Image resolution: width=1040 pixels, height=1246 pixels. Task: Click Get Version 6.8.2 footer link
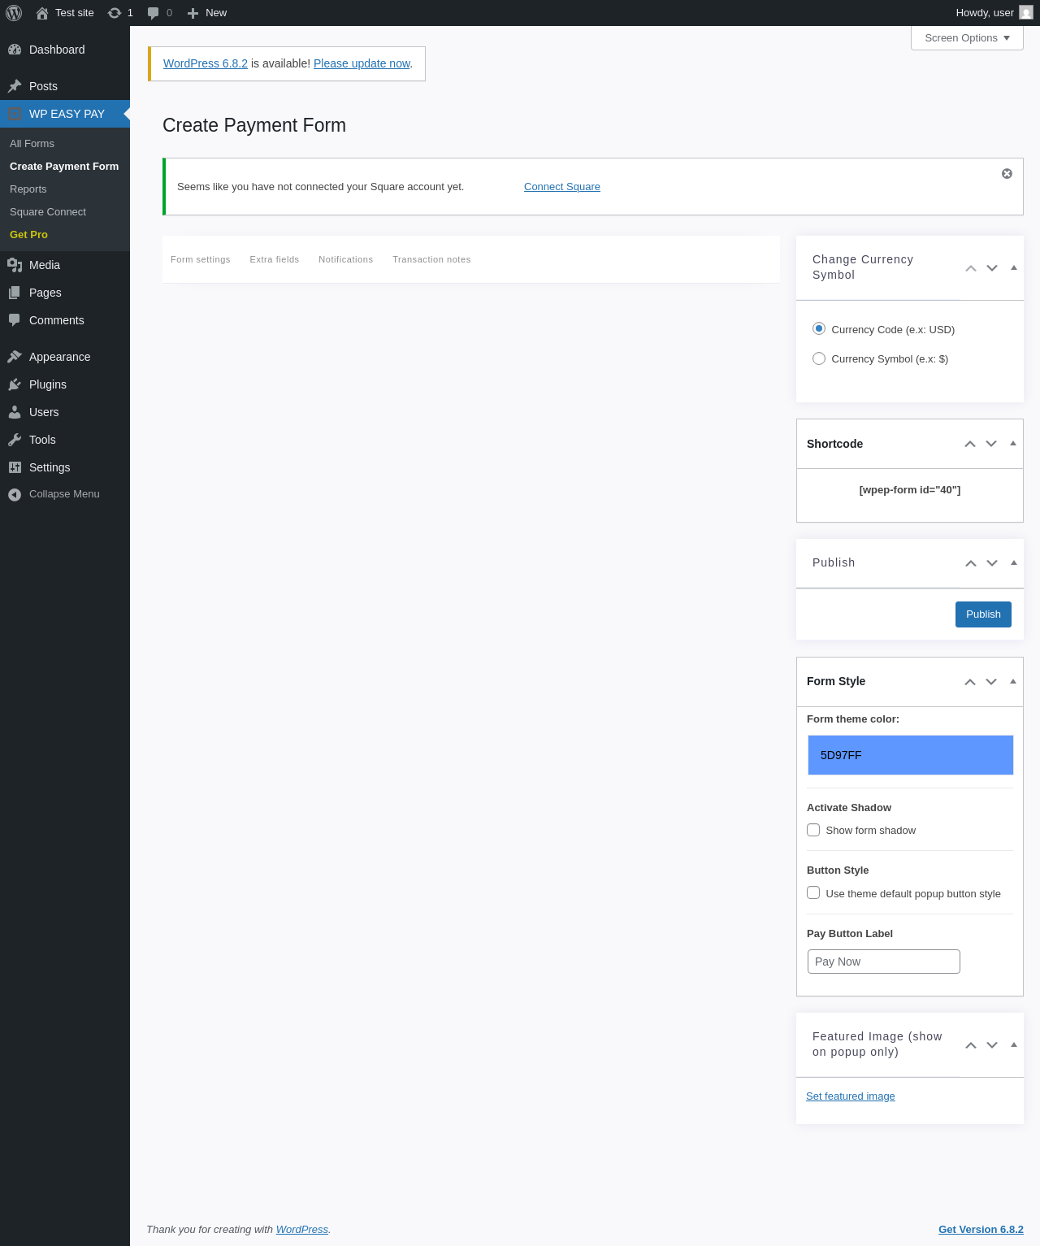click(x=981, y=1230)
